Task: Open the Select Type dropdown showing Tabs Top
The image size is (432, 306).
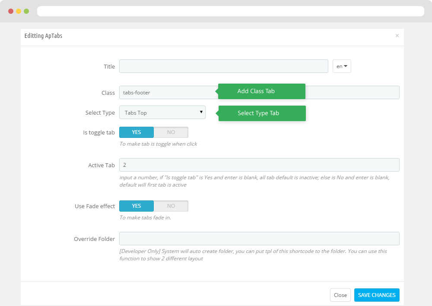Action: (x=162, y=112)
